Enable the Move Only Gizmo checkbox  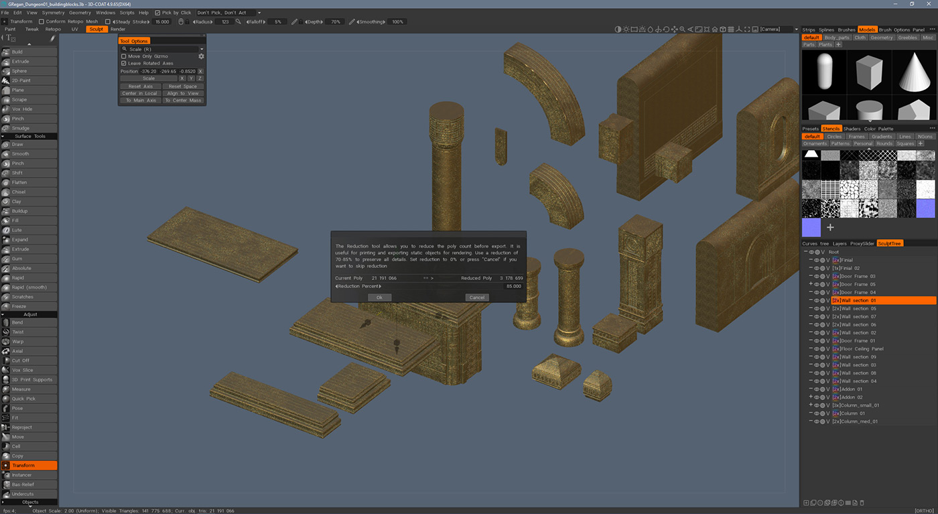[x=123, y=56]
